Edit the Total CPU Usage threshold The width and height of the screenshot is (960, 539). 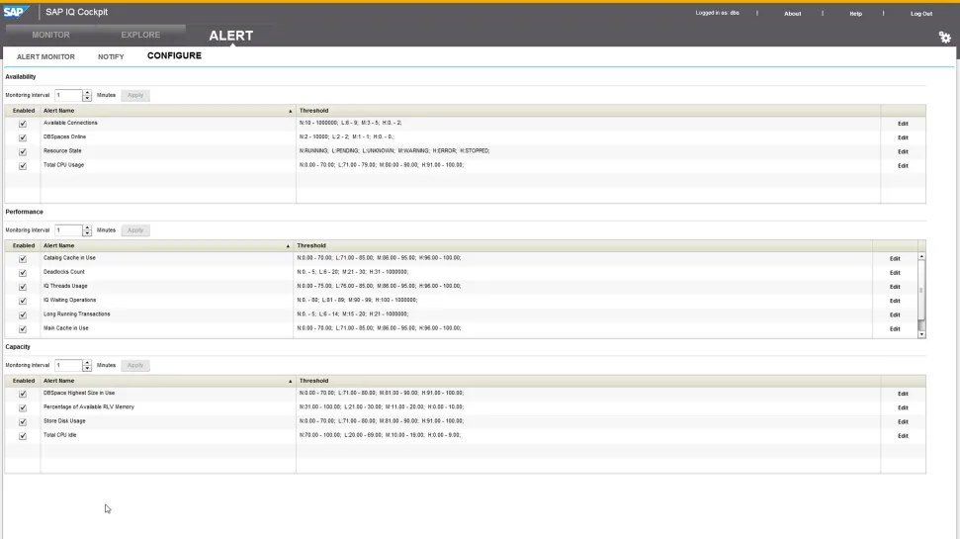[x=902, y=166]
